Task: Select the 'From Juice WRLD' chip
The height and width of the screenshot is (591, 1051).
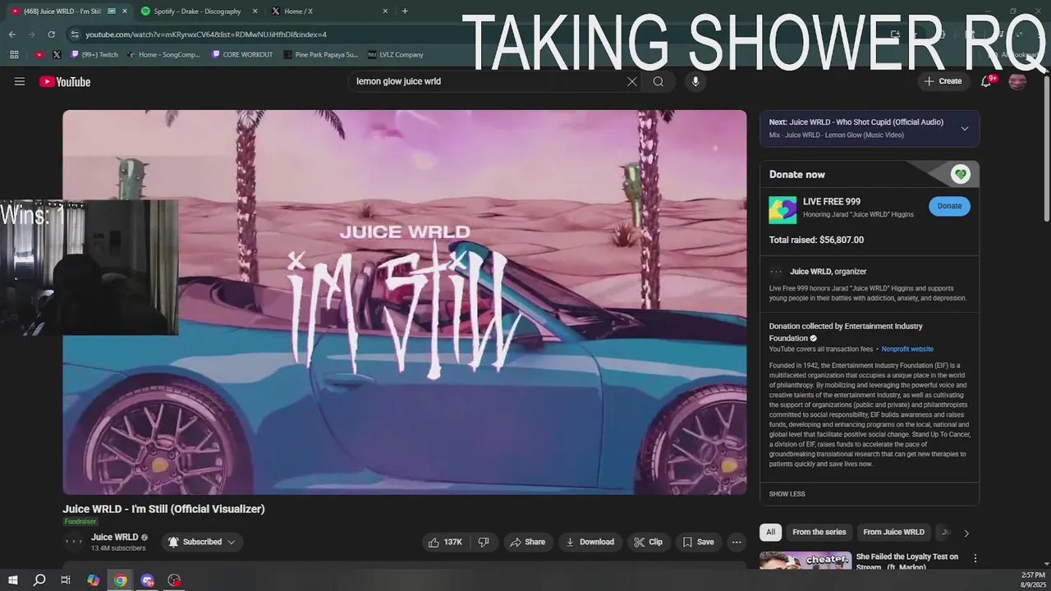Action: coord(893,532)
